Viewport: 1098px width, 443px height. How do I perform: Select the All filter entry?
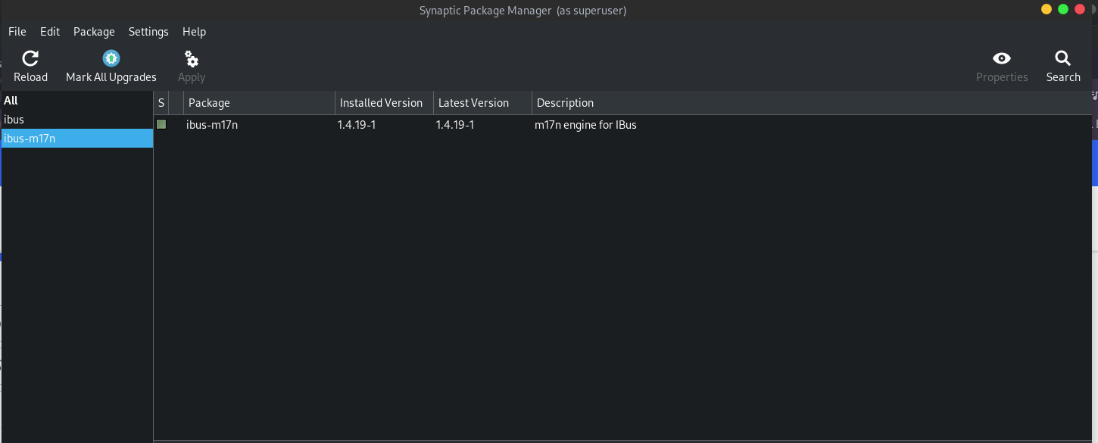(77, 100)
